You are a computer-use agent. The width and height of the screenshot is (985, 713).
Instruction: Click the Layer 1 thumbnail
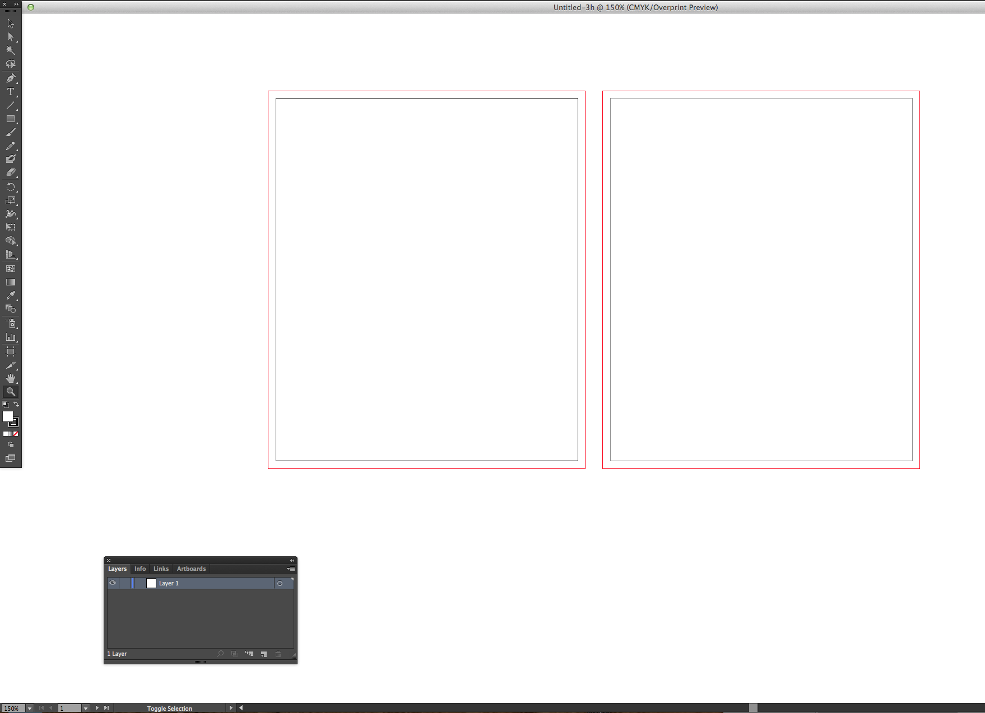click(151, 583)
